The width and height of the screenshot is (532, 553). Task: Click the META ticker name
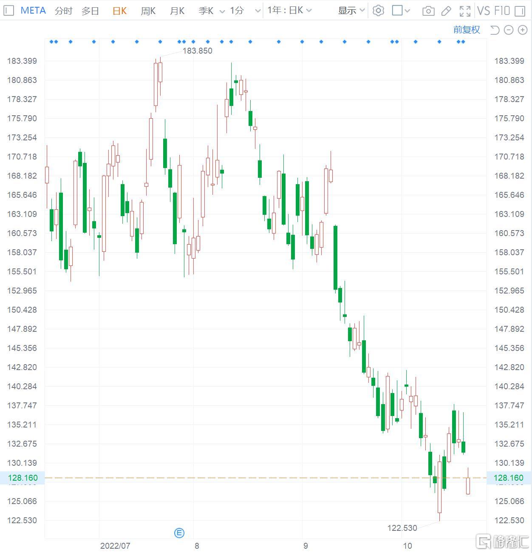(x=33, y=11)
